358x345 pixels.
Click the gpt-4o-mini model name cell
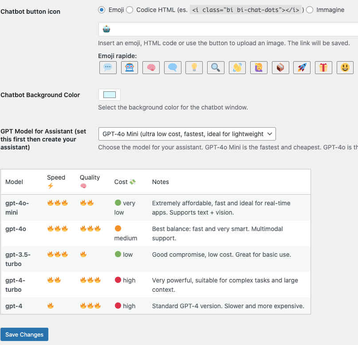(x=17, y=208)
